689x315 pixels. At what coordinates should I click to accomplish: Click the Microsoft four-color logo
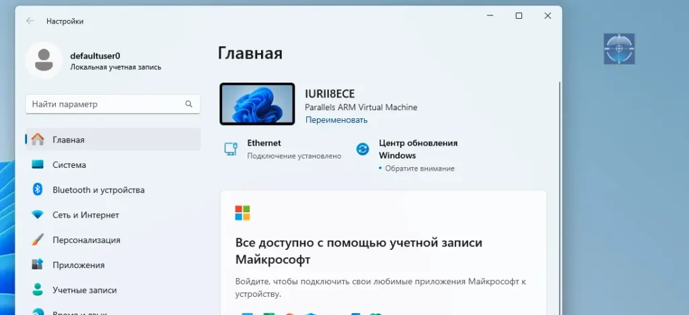pyautogui.click(x=242, y=213)
